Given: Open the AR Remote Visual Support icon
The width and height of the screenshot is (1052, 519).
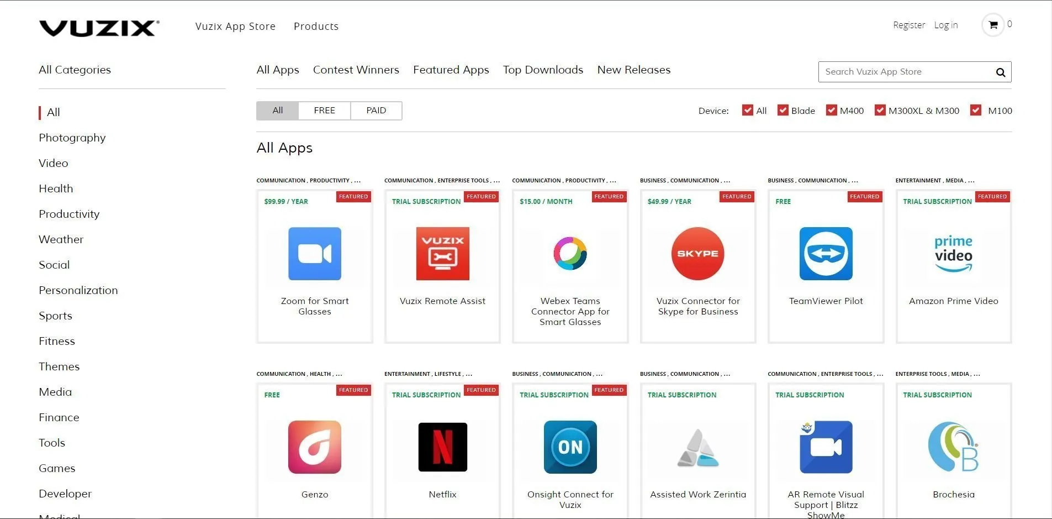Looking at the screenshot, I should click(x=826, y=447).
